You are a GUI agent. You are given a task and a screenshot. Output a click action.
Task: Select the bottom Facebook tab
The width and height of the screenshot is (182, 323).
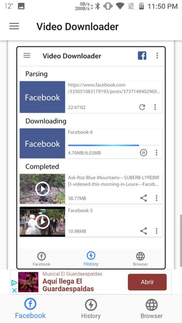click(30, 308)
